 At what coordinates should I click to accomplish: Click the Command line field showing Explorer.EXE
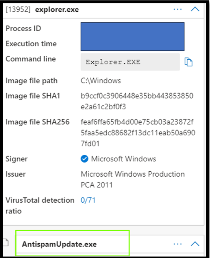(x=130, y=61)
